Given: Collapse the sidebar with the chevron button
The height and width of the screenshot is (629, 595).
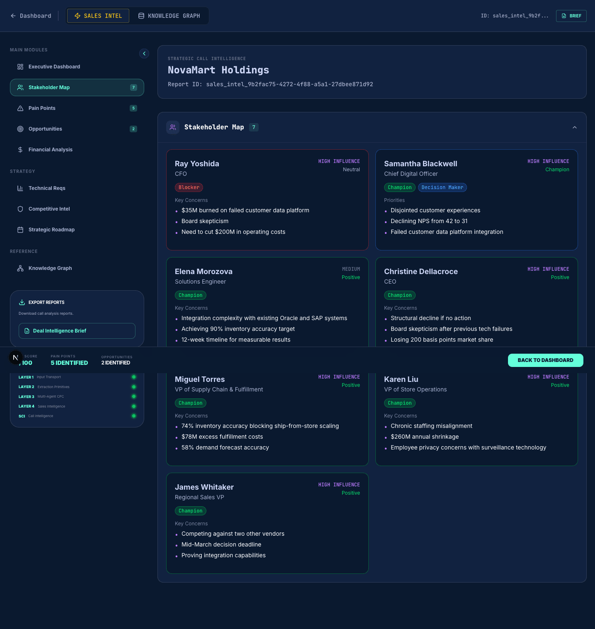Looking at the screenshot, I should pyautogui.click(x=144, y=53).
